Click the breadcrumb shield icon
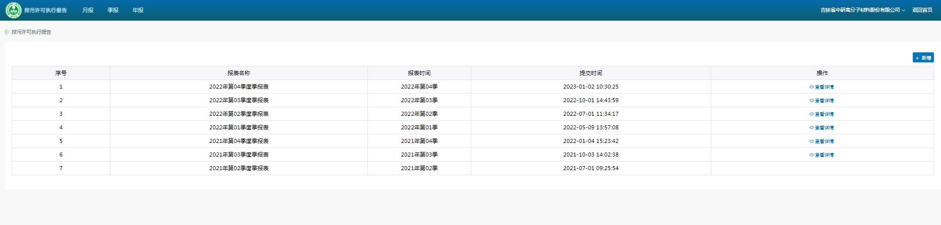Image resolution: width=941 pixels, height=225 pixels. pyautogui.click(x=7, y=32)
